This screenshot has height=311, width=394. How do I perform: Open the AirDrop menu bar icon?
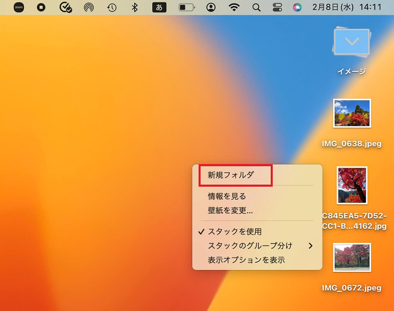[89, 8]
